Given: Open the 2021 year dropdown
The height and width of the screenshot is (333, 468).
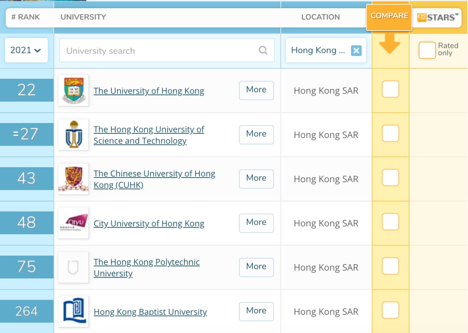Looking at the screenshot, I should pos(26,50).
